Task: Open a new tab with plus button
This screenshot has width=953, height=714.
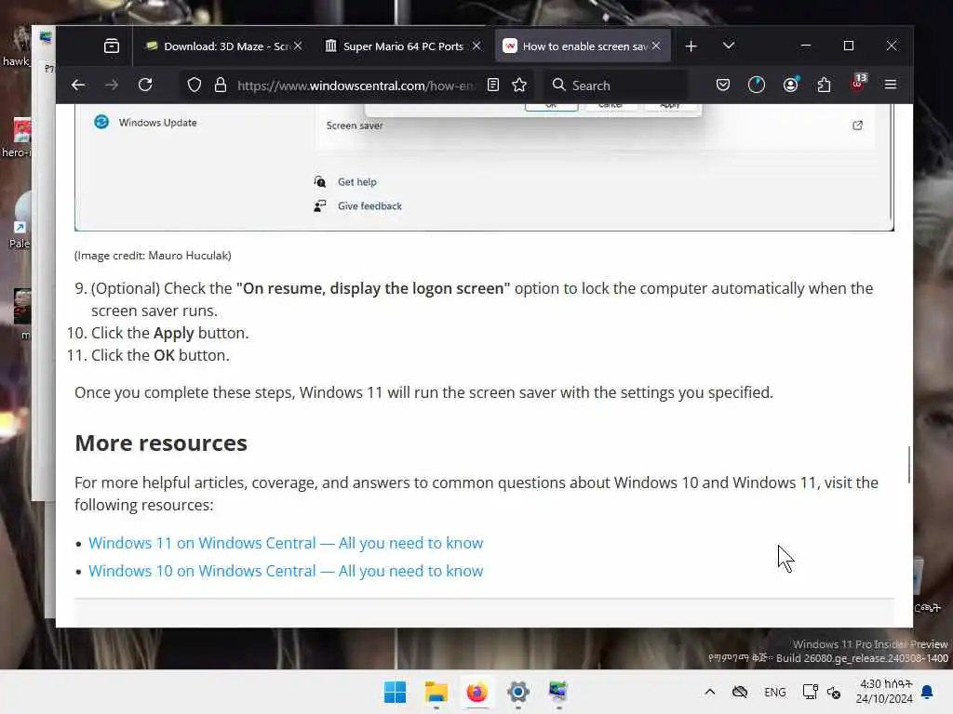Action: click(x=691, y=46)
